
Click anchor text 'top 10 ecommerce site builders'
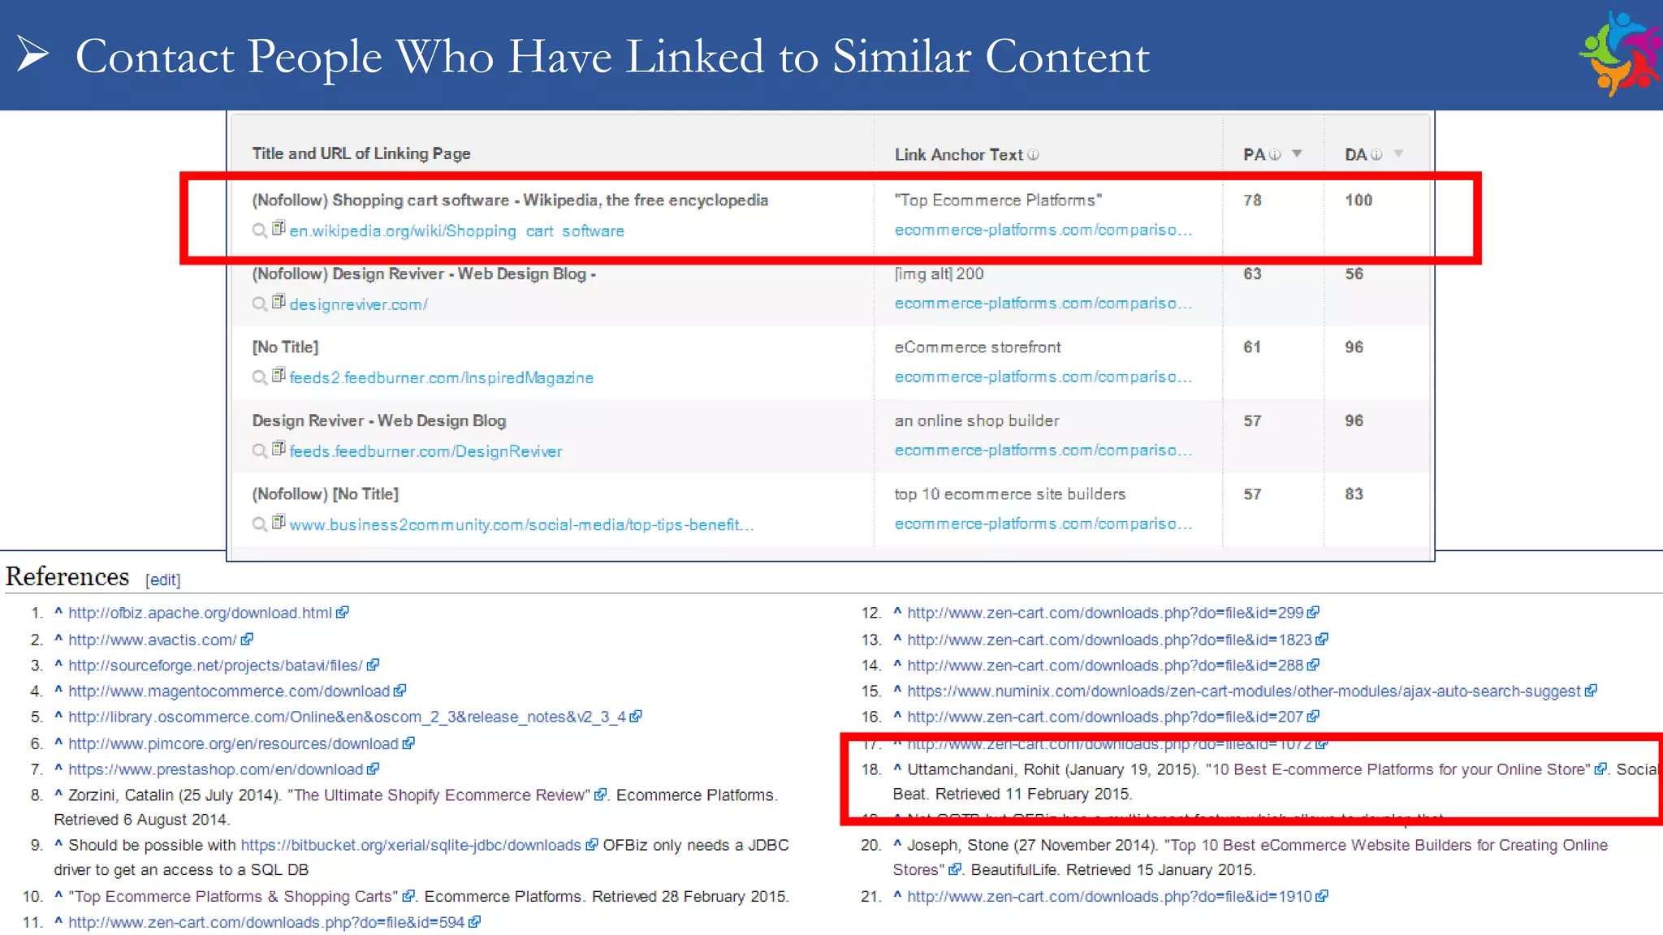[x=1010, y=494]
